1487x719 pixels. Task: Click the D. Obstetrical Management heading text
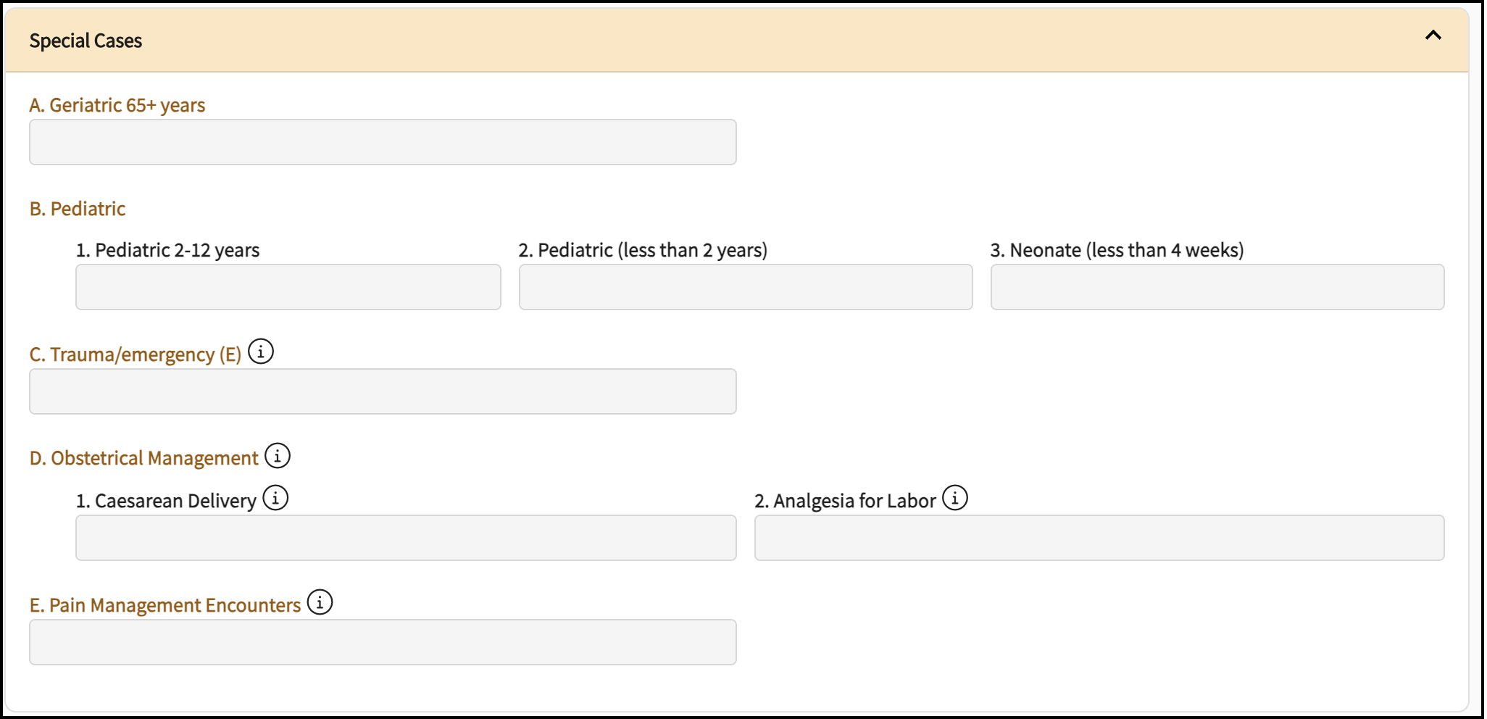(x=144, y=459)
